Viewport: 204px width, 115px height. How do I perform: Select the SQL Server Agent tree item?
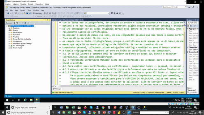click(x=18, y=46)
